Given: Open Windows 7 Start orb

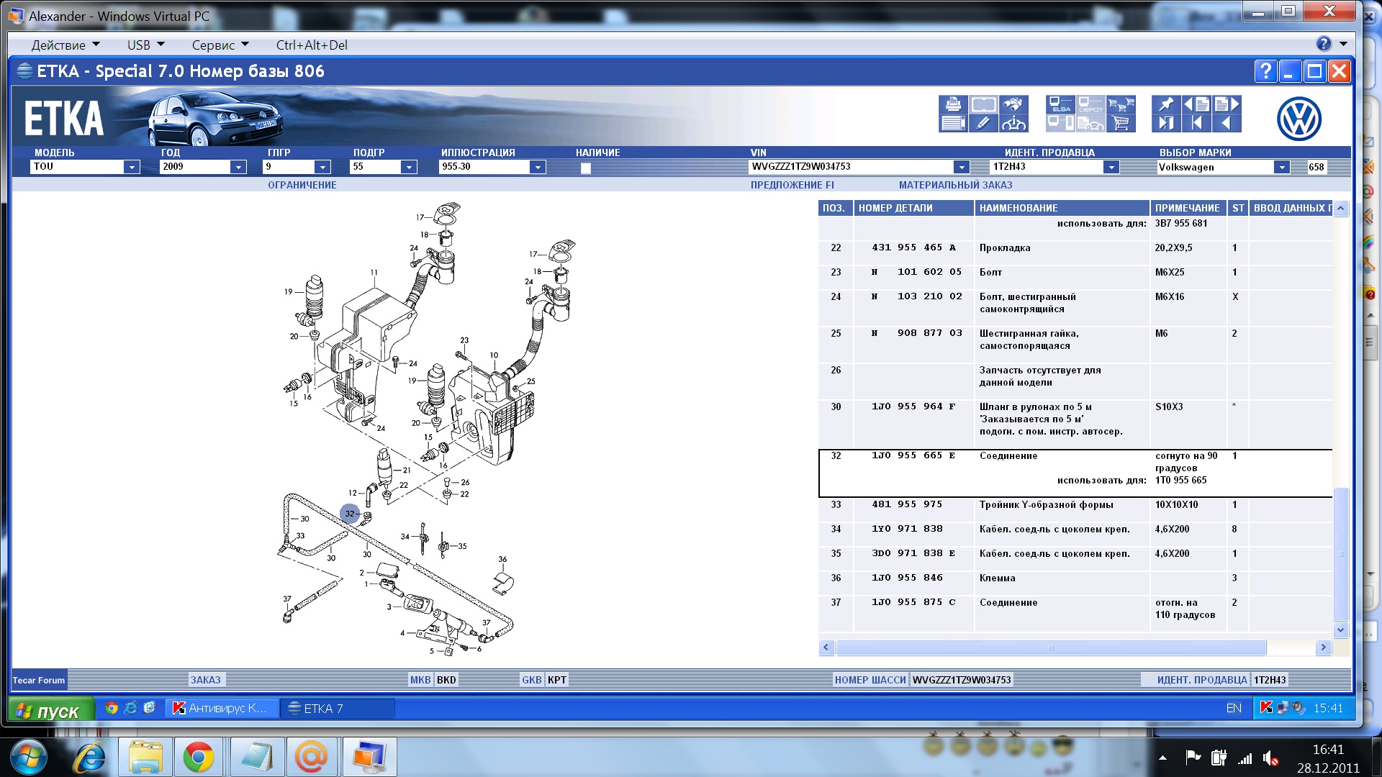Looking at the screenshot, I should click(x=29, y=758).
